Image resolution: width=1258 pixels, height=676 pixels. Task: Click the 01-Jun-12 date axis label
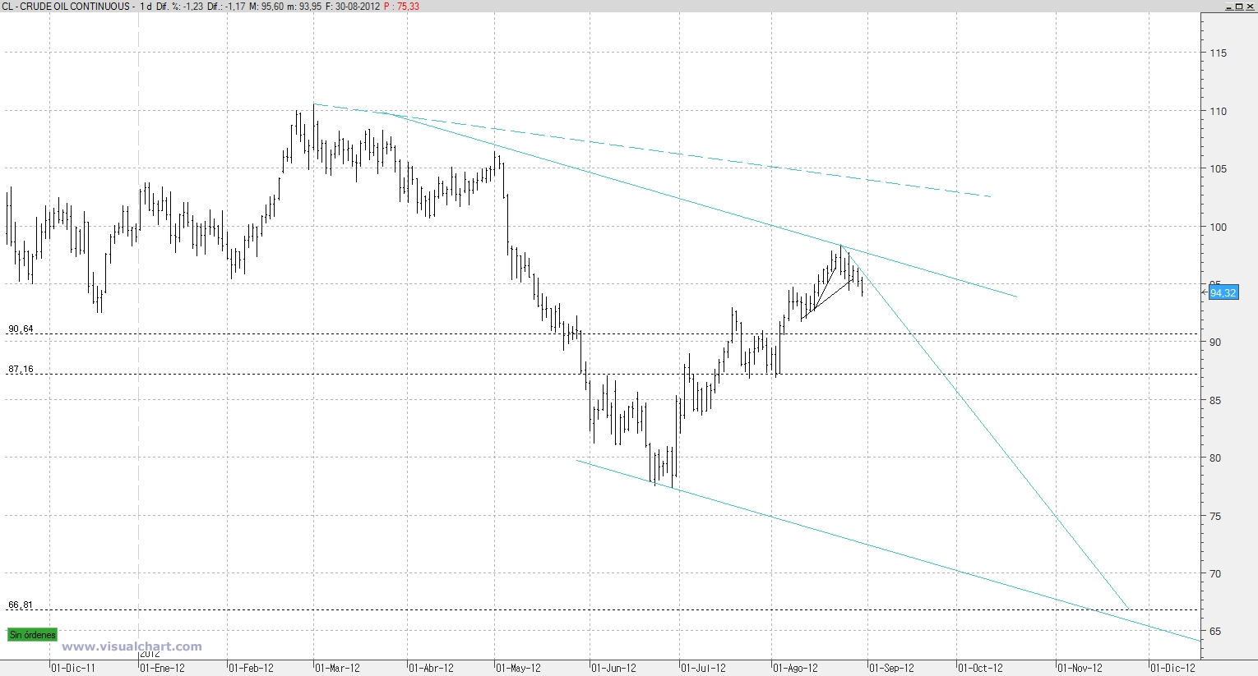613,669
